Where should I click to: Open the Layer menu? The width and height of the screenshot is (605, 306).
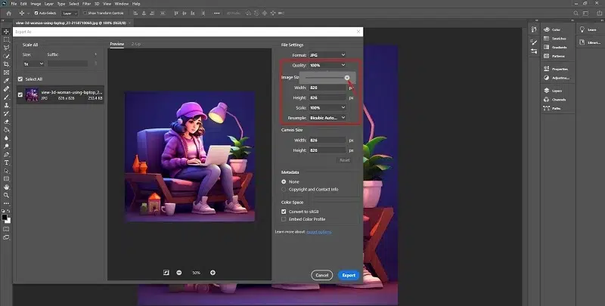point(49,4)
